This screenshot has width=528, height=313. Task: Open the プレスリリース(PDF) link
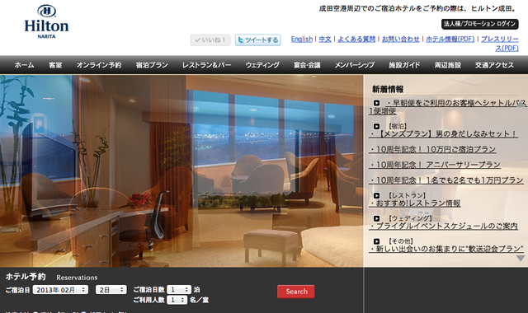coord(500,44)
